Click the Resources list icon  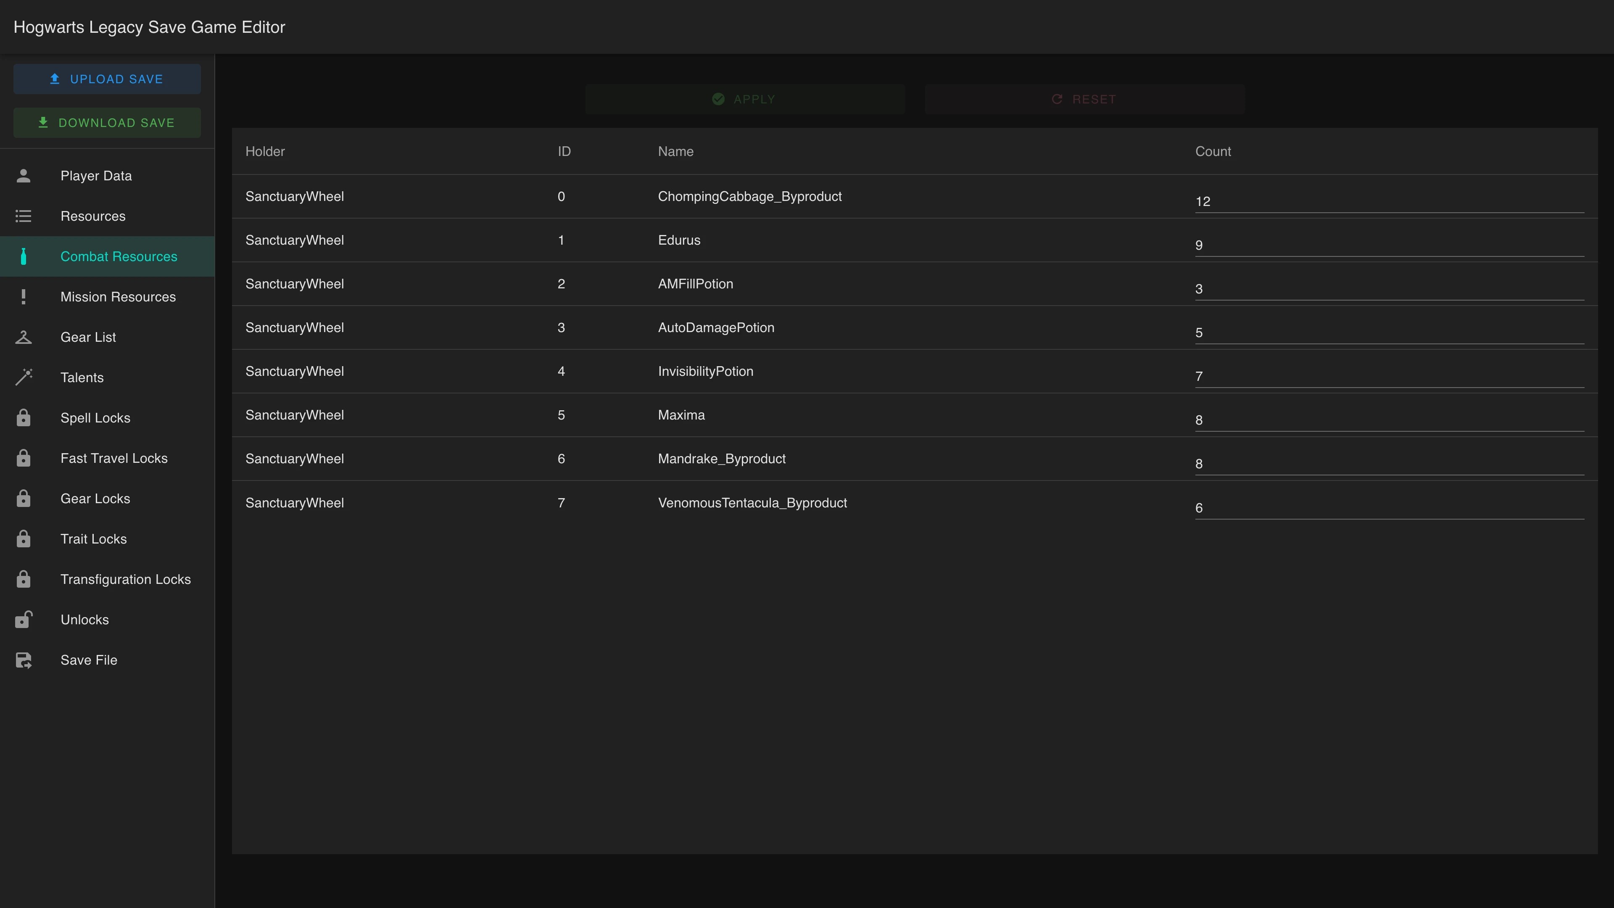pos(23,216)
